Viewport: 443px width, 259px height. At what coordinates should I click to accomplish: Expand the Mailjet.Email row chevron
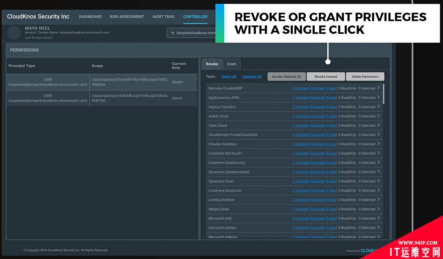click(379, 209)
